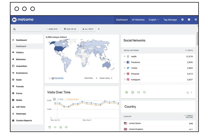Open the World-Wide region dropdown

click(x=90, y=78)
